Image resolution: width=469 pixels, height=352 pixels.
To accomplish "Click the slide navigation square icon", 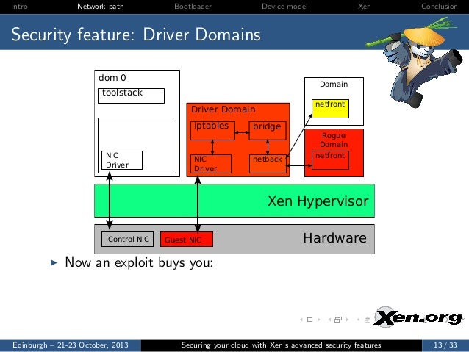I will pyautogui.click(x=310, y=320).
